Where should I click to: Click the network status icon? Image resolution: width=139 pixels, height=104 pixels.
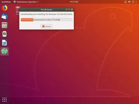pyautogui.click(x=125, y=2)
